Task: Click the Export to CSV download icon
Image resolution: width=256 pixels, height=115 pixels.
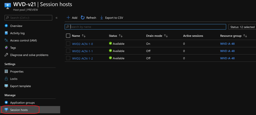Action: click(x=101, y=18)
